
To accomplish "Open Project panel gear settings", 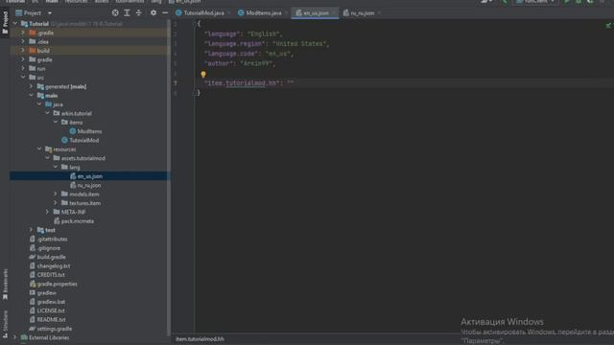I will tap(153, 12).
